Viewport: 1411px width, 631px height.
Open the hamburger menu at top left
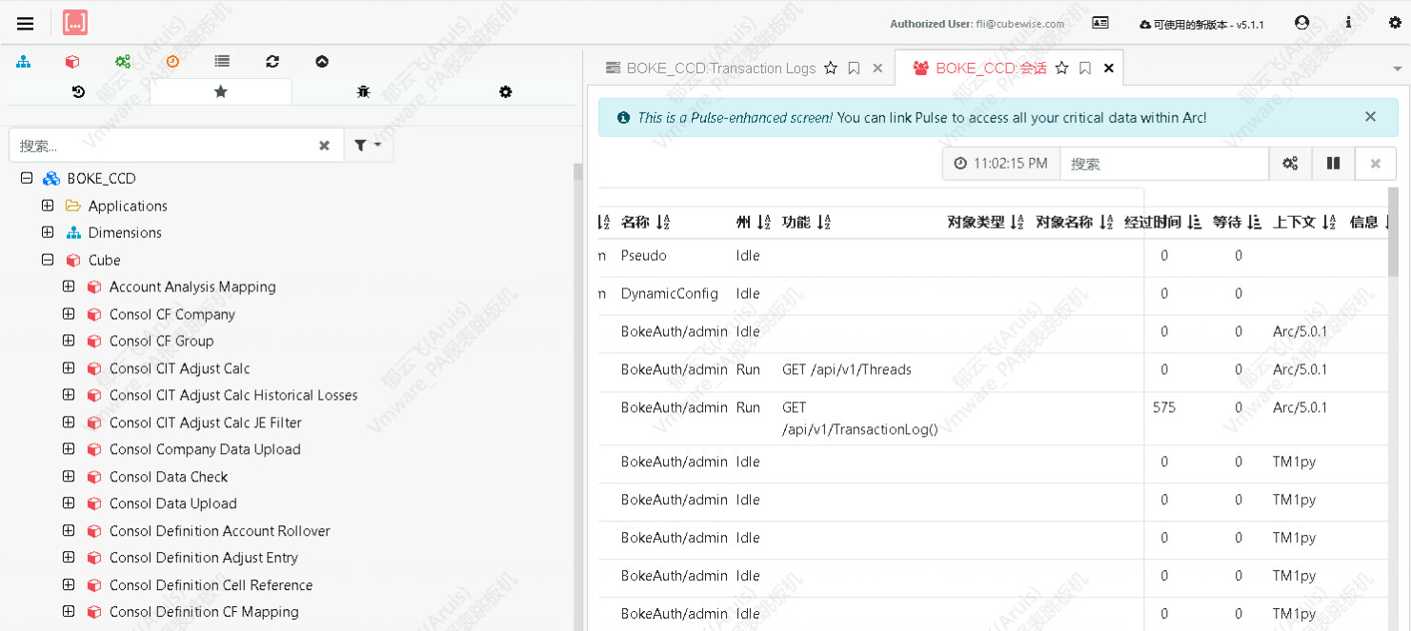(x=26, y=24)
